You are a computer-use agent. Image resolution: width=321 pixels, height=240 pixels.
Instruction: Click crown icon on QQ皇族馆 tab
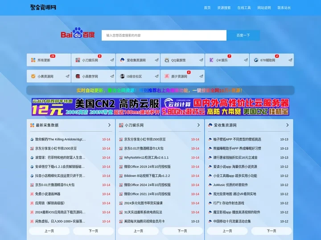(x=167, y=60)
